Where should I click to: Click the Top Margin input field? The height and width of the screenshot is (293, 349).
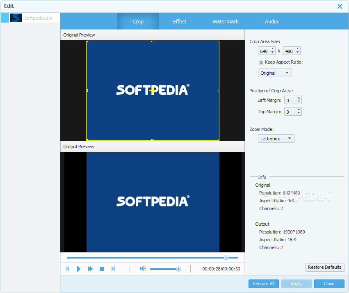tap(290, 112)
